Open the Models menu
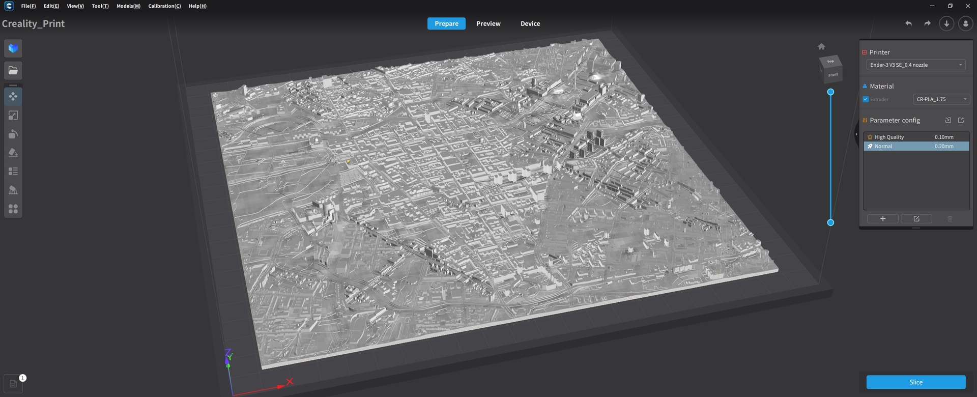The width and height of the screenshot is (977, 397). point(128,6)
